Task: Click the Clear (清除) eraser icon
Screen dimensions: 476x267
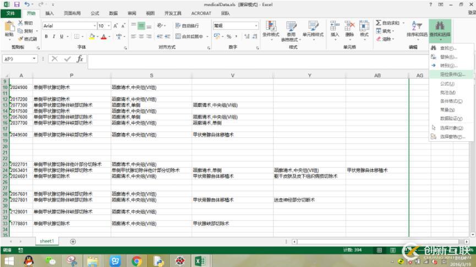Action: (379, 39)
